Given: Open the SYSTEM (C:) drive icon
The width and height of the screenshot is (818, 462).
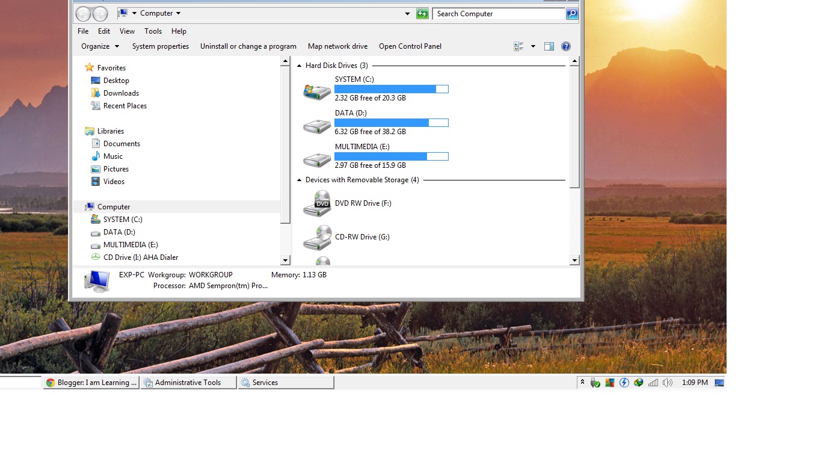Looking at the screenshot, I should [317, 91].
